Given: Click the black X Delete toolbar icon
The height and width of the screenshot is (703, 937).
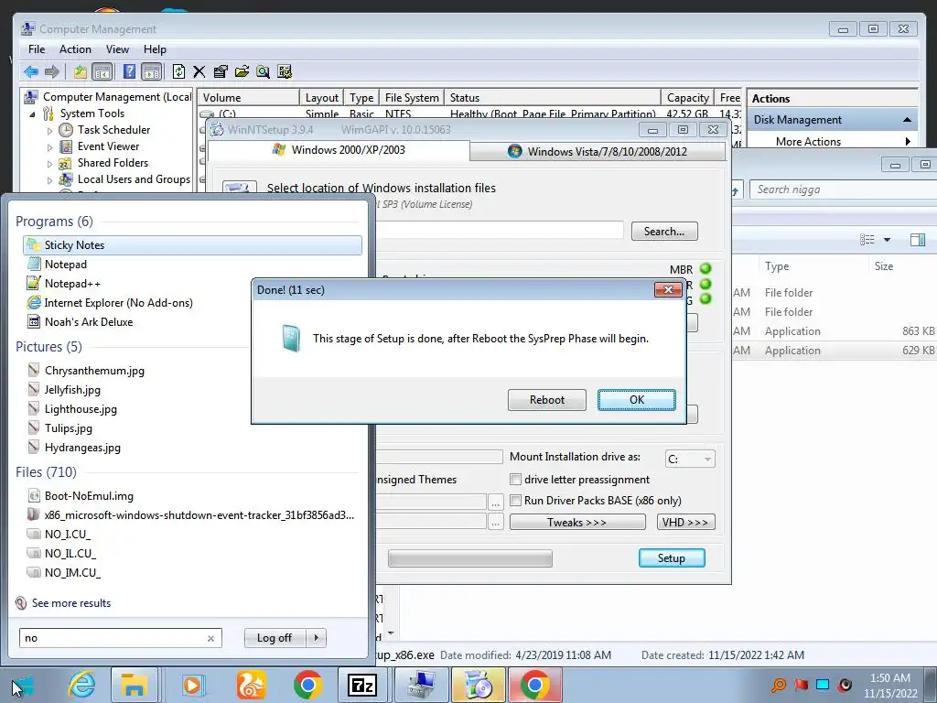Looking at the screenshot, I should tap(199, 72).
